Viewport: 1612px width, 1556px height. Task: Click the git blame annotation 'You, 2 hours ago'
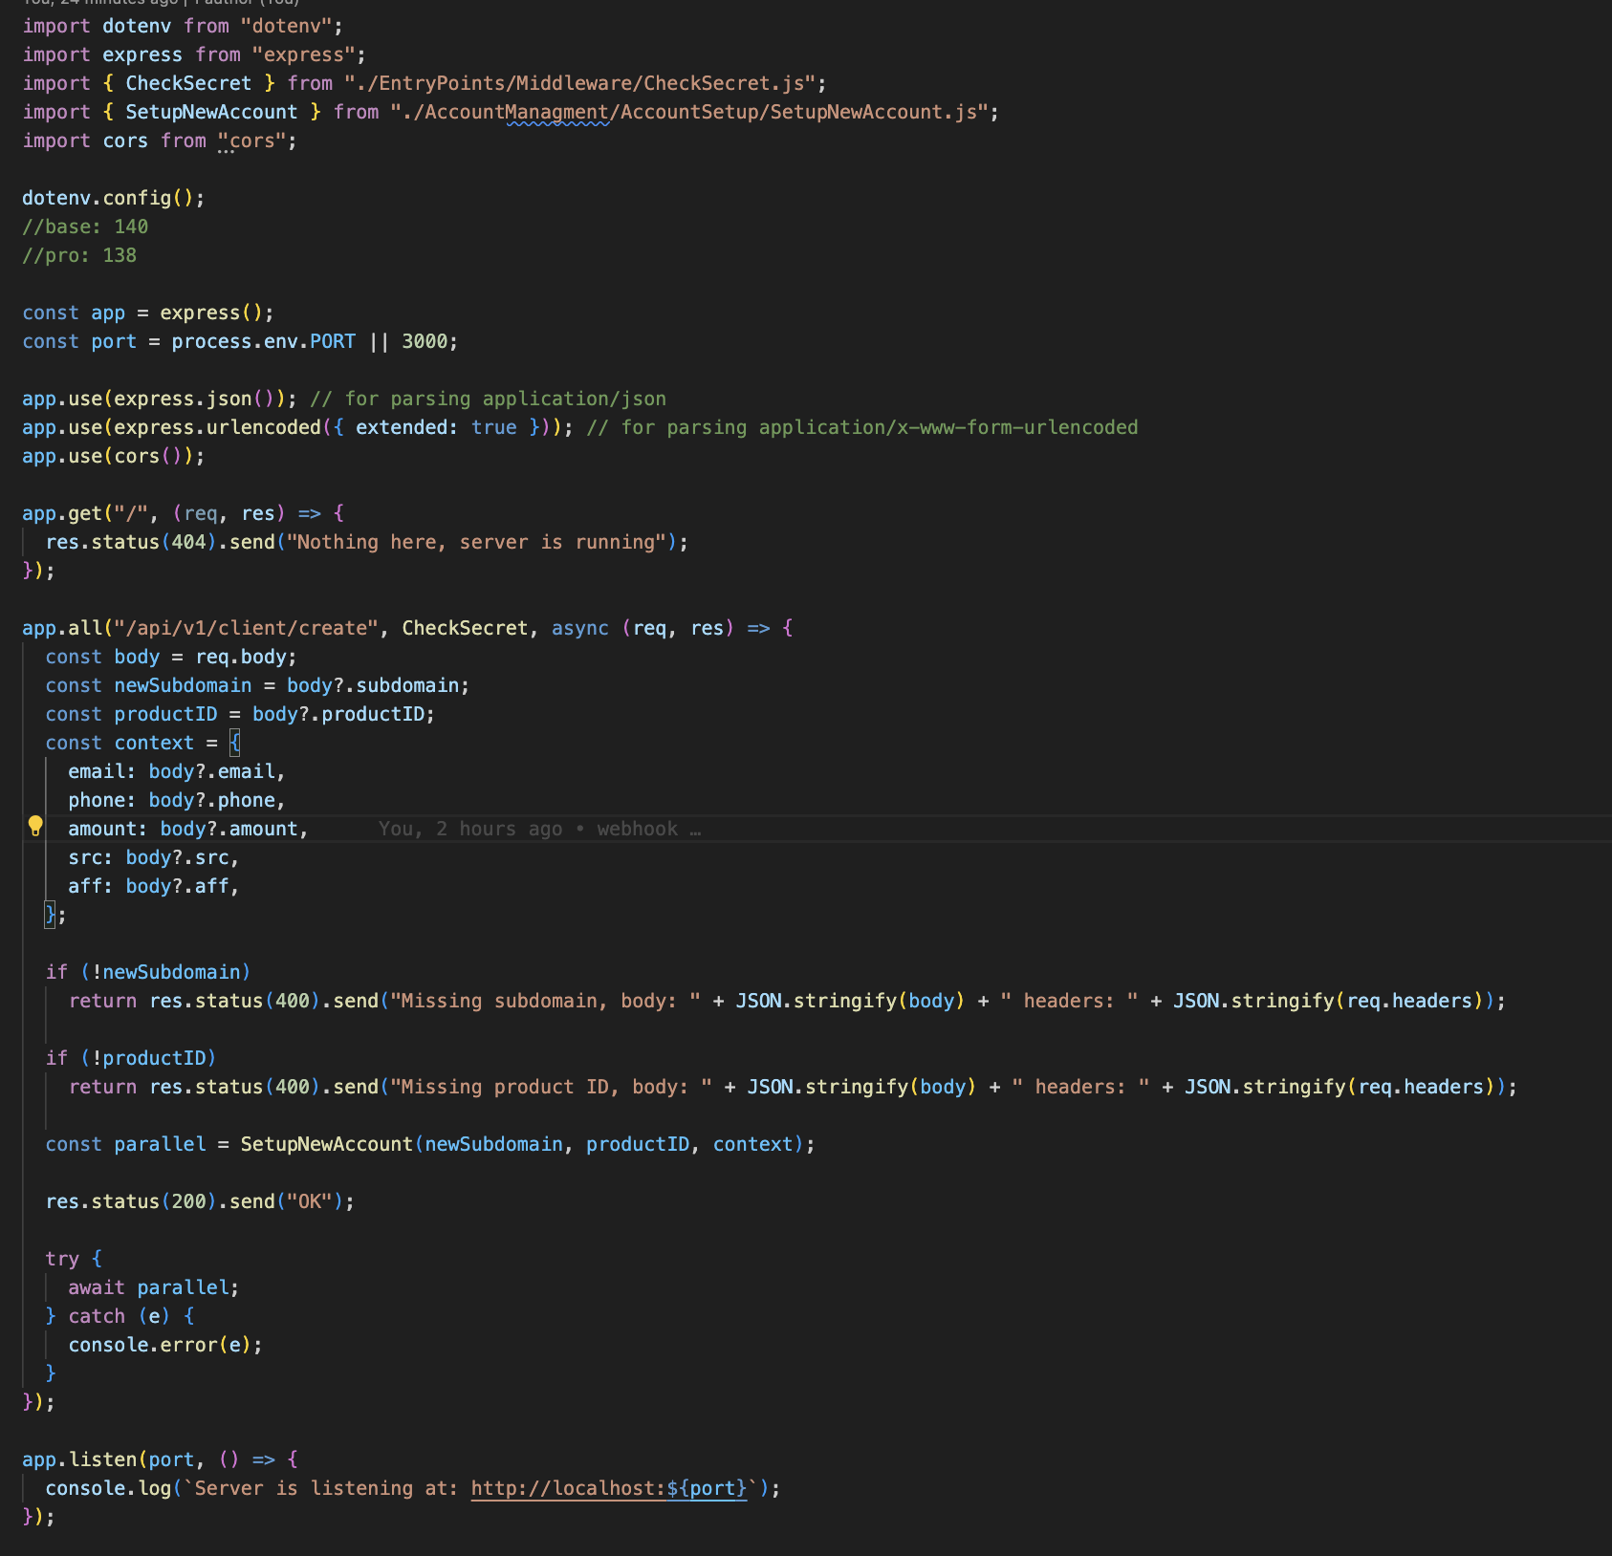[469, 829]
